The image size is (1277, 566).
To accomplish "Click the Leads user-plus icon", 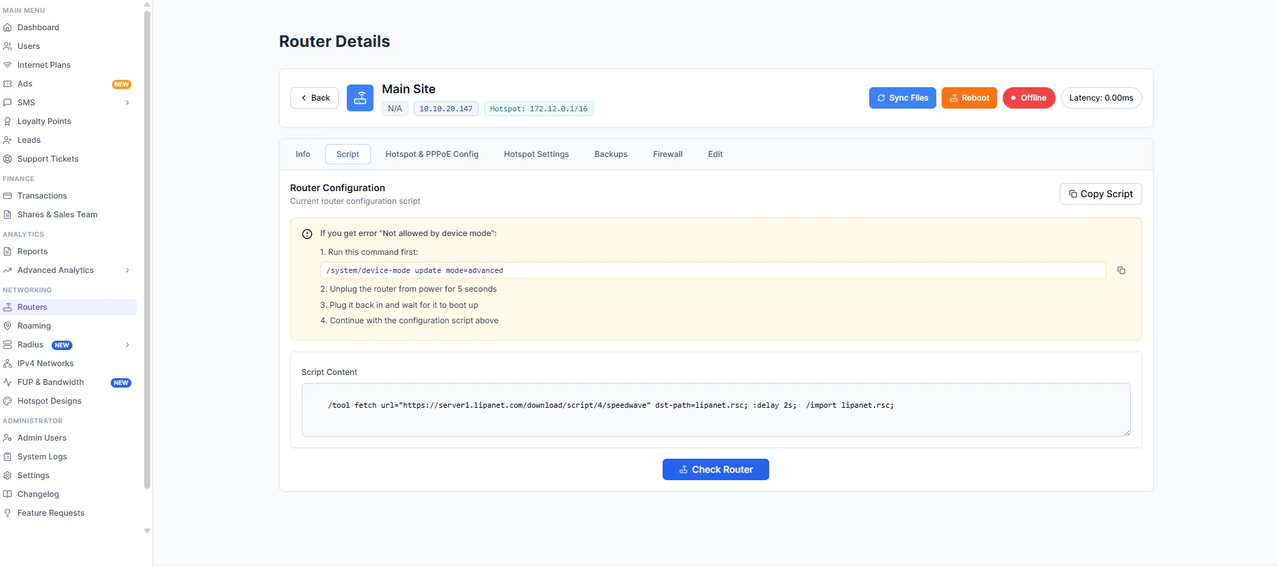I will 7,140.
